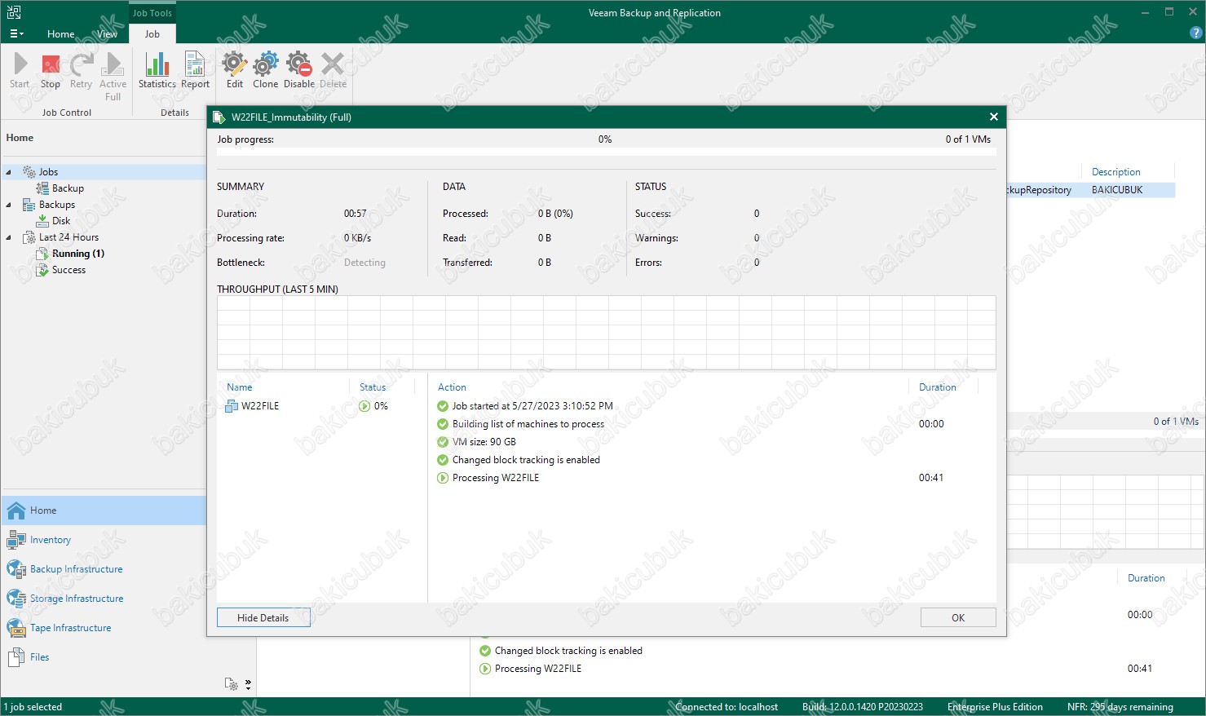Screen dimensions: 1206x716
Task: Open the Home navigation pane
Action: click(104, 510)
